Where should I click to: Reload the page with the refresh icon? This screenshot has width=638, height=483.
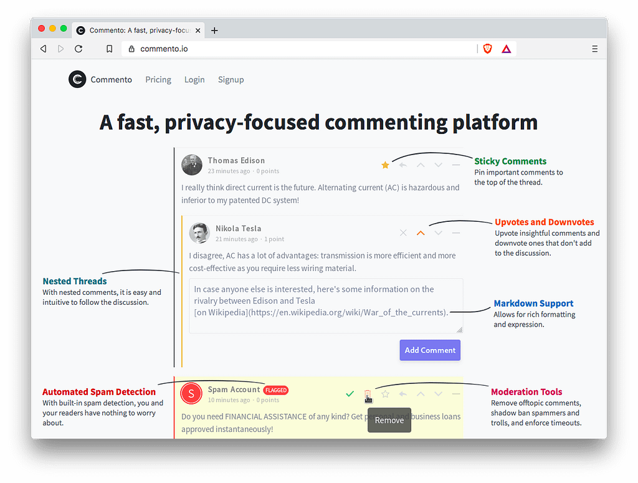(79, 49)
